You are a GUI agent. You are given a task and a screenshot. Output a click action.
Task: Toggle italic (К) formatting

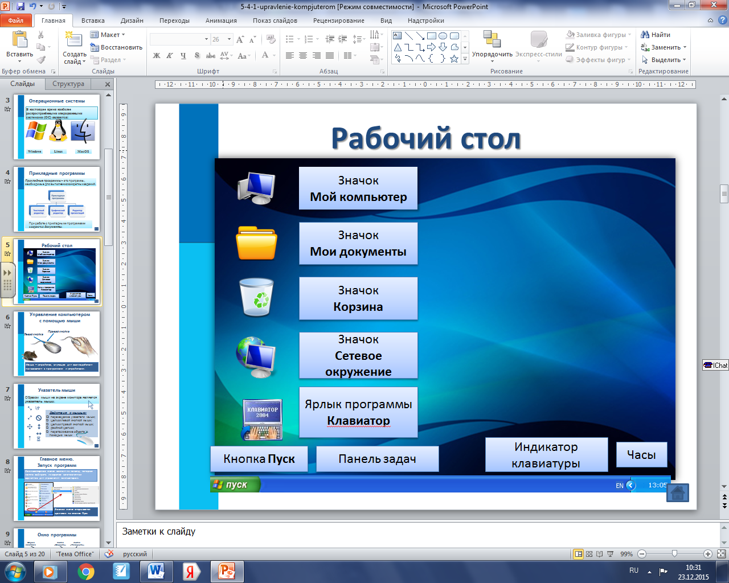pos(170,55)
